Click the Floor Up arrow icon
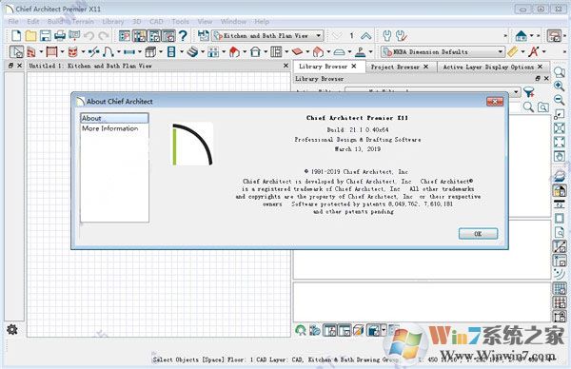571x369 pixels. click(366, 35)
